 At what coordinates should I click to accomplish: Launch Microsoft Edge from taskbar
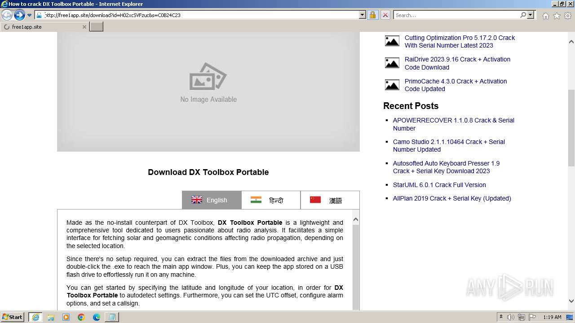(x=97, y=317)
